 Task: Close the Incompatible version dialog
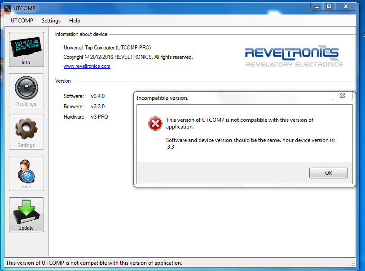tap(342, 96)
